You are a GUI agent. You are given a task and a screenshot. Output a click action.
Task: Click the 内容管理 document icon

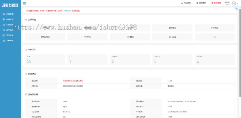point(4,19)
